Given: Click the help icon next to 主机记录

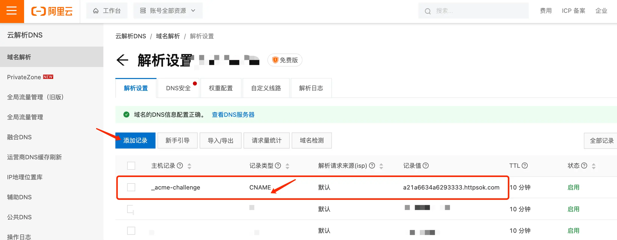Looking at the screenshot, I should point(180,165).
